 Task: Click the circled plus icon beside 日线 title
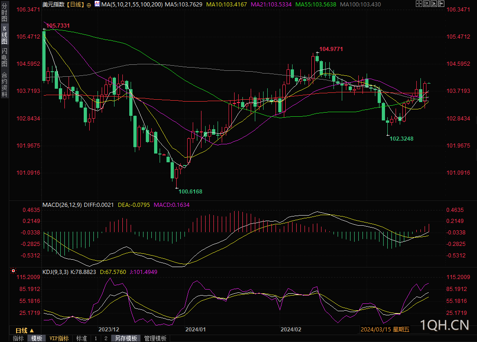(89, 5)
